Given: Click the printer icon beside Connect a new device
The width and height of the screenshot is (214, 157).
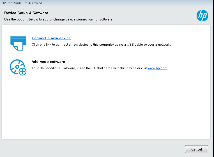Looking at the screenshot, I should 18,43.
